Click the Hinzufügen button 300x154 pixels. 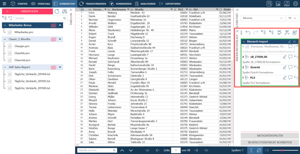click(27, 11)
